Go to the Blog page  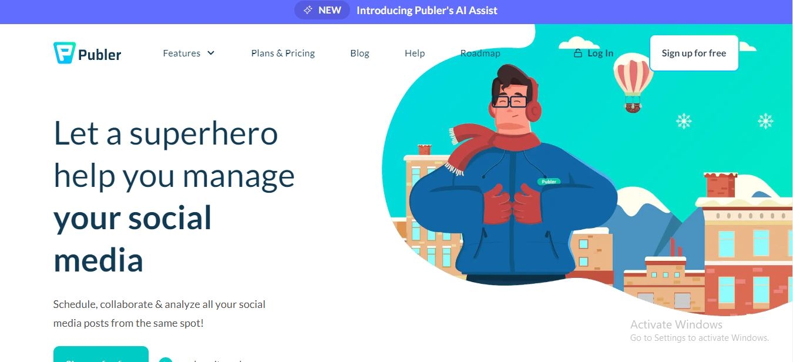[x=359, y=53]
